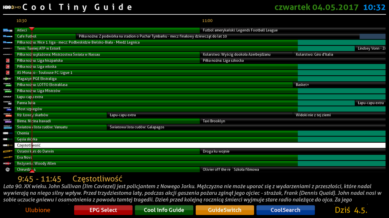Screen dimensions: 389x218
Task: Select Lindsey Vonn program cell
Action: click(370, 48)
